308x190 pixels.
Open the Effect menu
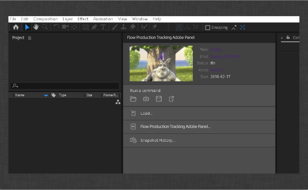coord(83,19)
